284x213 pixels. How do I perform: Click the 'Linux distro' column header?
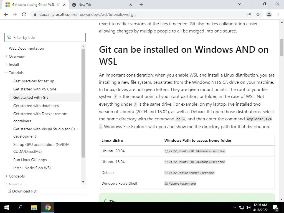[112, 140]
